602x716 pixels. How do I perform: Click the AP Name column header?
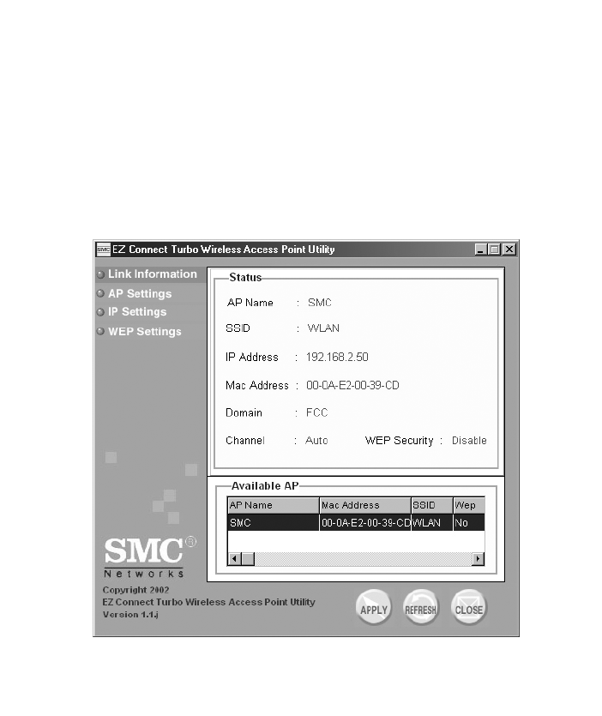coord(274,505)
